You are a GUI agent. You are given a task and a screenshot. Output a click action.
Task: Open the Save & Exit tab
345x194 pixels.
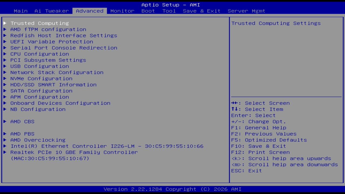202,11
